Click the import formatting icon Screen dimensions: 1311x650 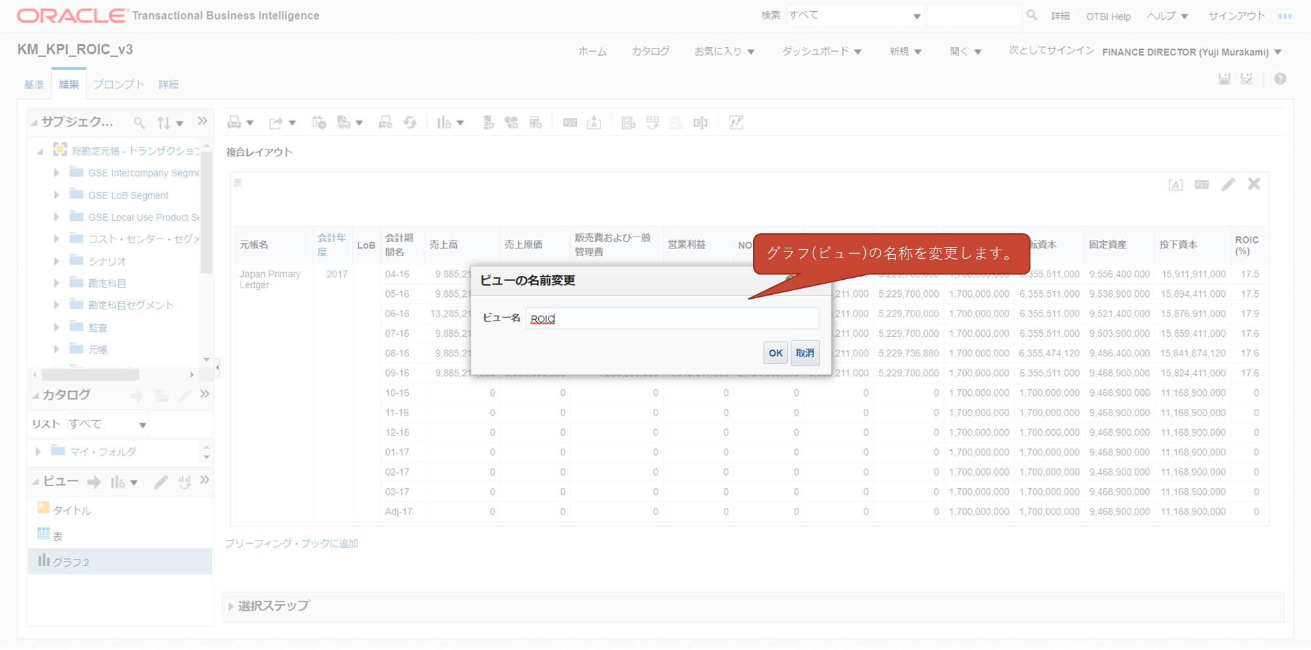pos(594,123)
